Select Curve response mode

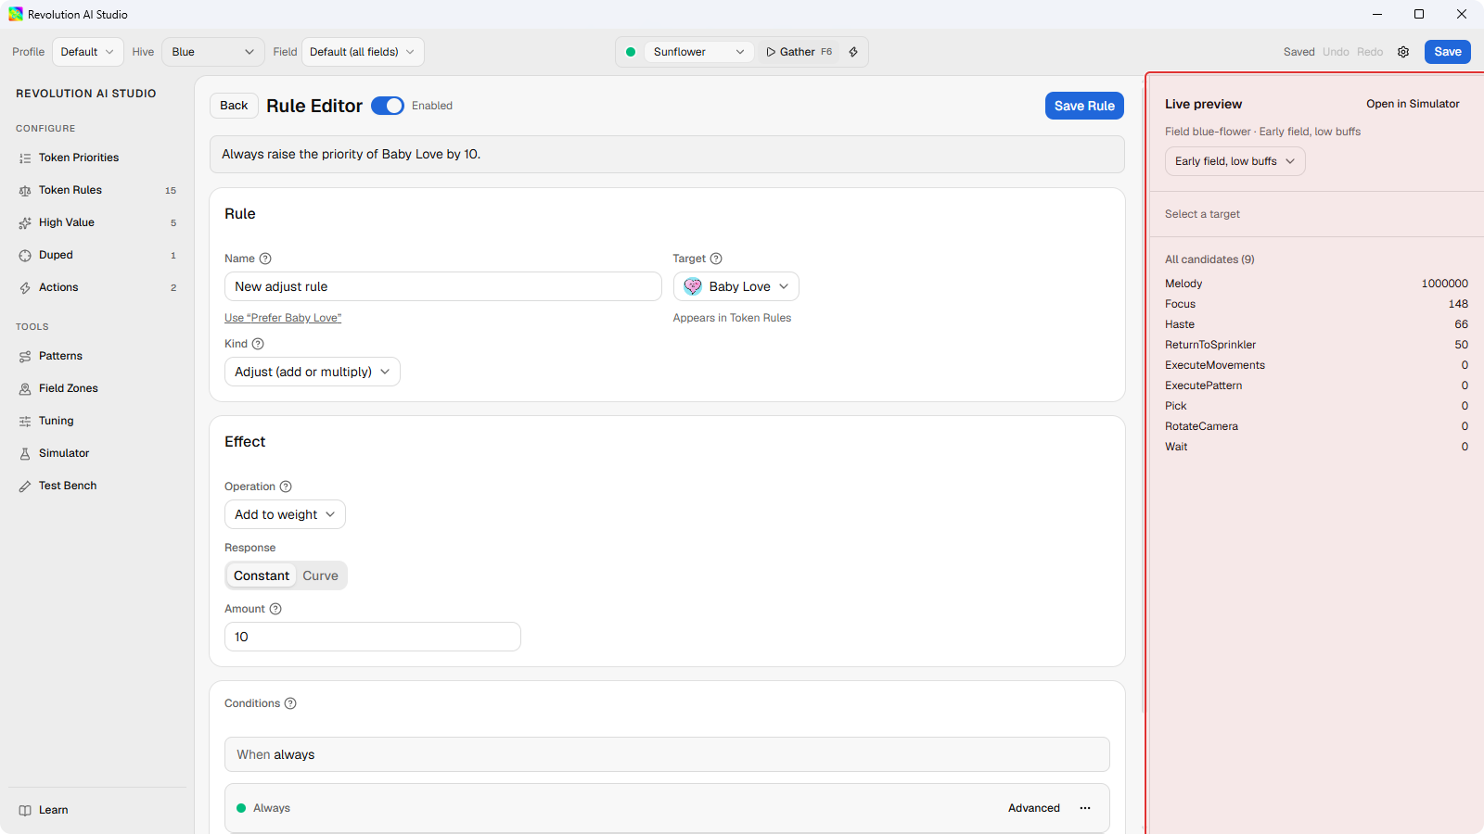320,575
